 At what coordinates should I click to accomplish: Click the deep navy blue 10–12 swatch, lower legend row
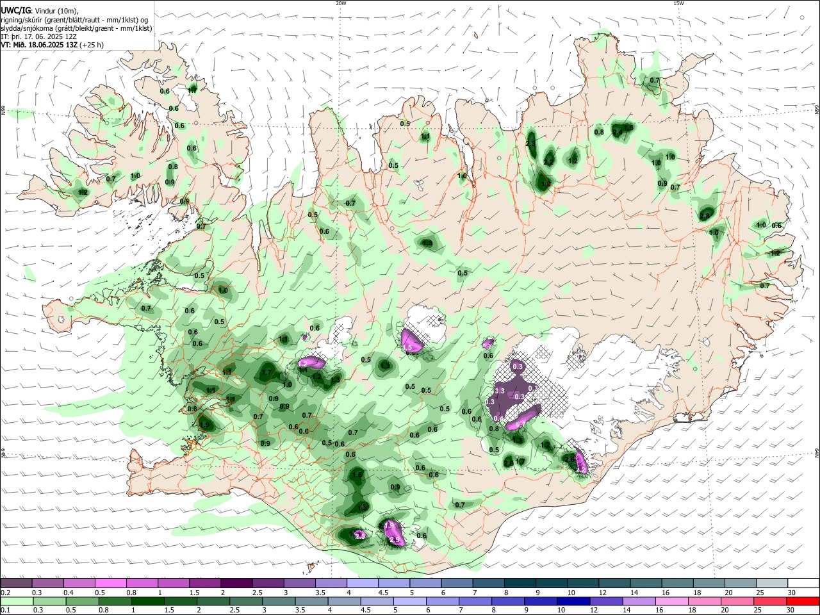click(573, 601)
